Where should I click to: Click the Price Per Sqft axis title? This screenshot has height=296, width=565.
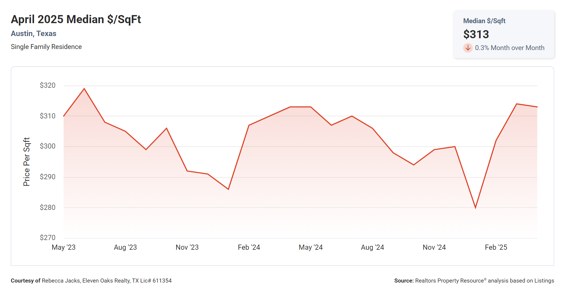pyautogui.click(x=26, y=162)
